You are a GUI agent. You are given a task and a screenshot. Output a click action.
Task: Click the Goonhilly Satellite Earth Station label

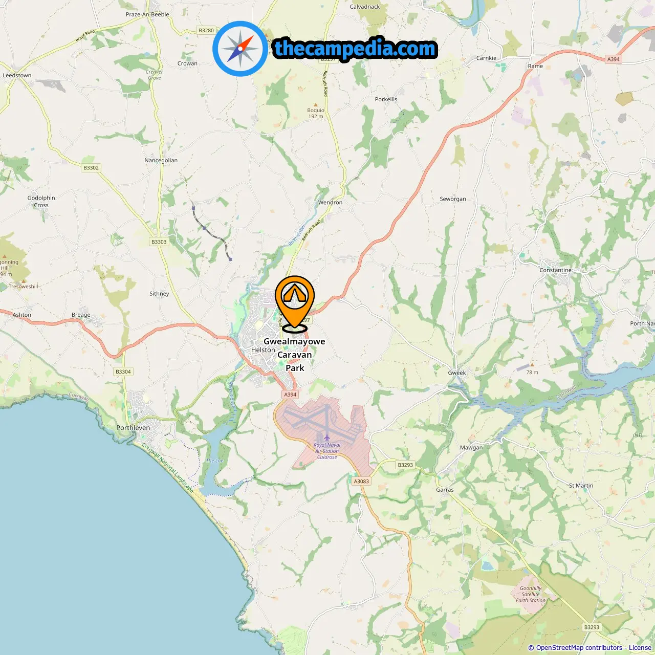coord(531,594)
